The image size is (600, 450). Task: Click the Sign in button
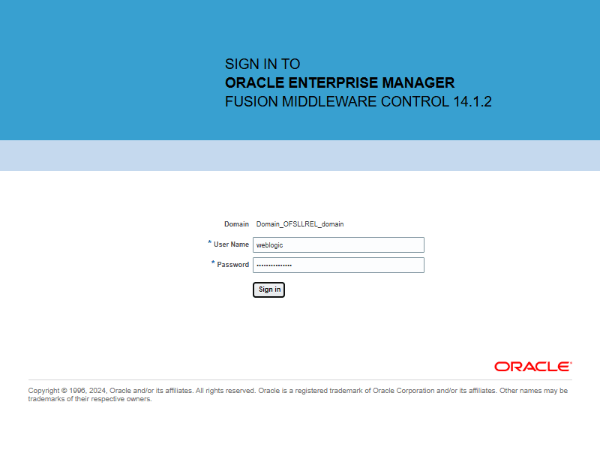(268, 289)
